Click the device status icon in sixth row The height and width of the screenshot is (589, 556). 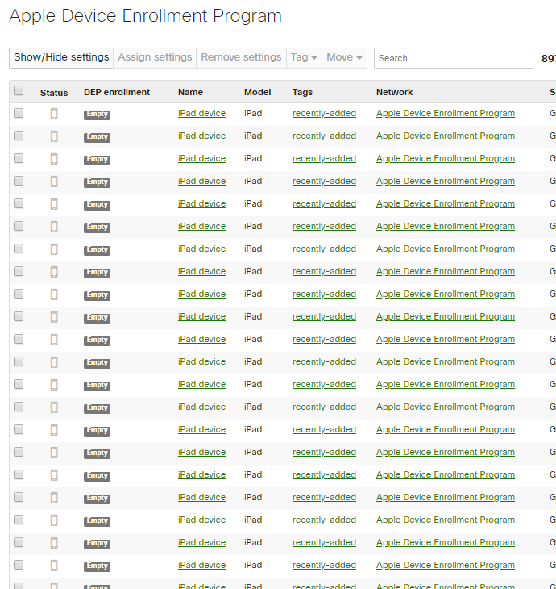(x=54, y=227)
